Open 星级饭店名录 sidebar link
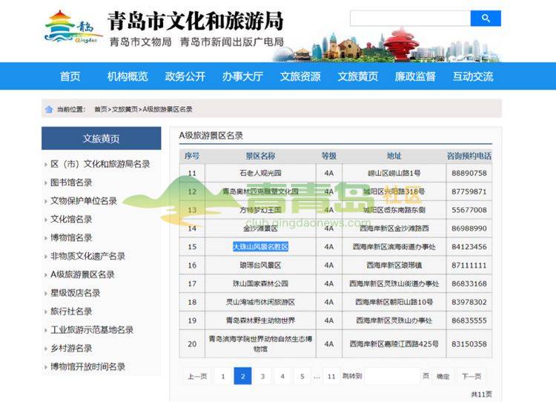This screenshot has height=402, width=556. [x=75, y=293]
